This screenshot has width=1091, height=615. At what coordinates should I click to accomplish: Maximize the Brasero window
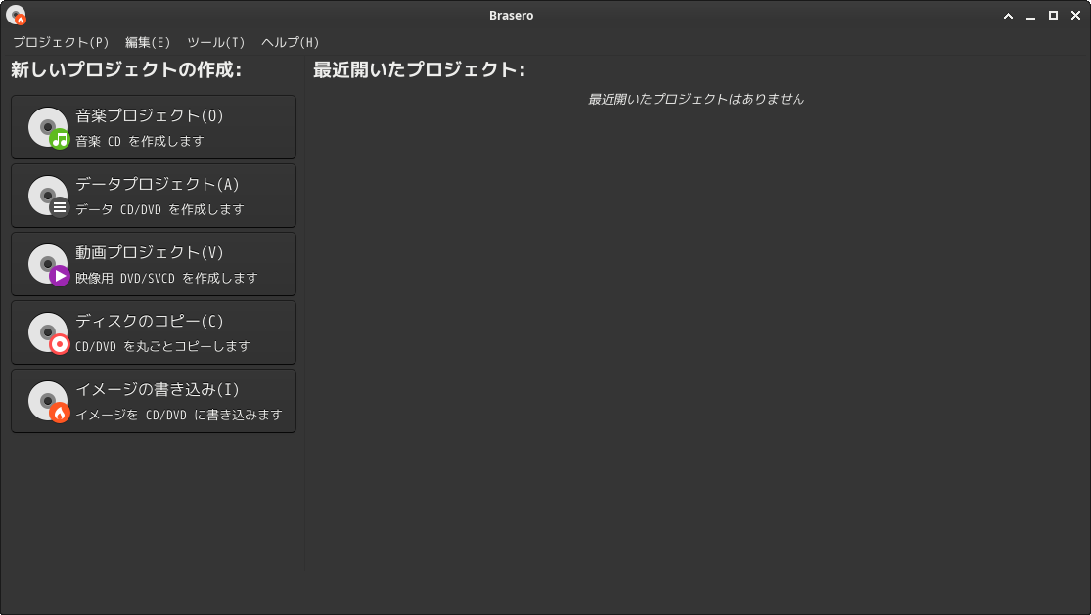click(x=1054, y=16)
